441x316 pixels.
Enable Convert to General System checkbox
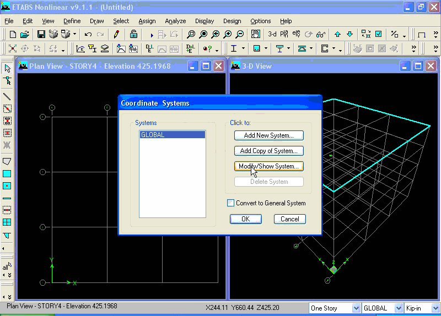230,203
